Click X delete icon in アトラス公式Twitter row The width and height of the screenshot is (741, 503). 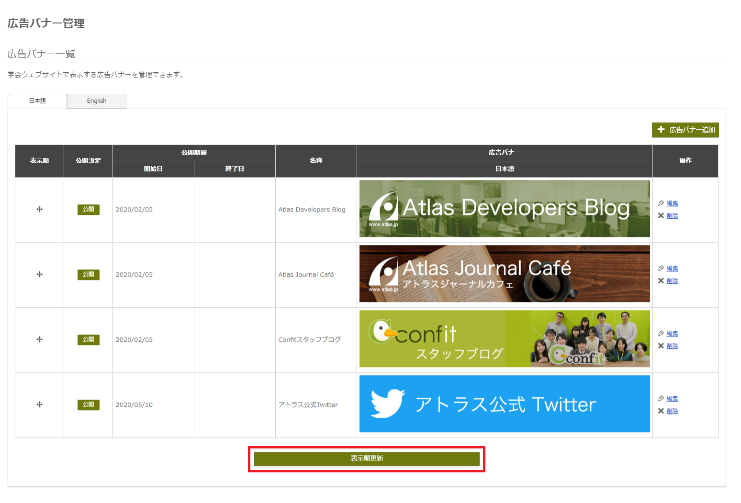(661, 411)
